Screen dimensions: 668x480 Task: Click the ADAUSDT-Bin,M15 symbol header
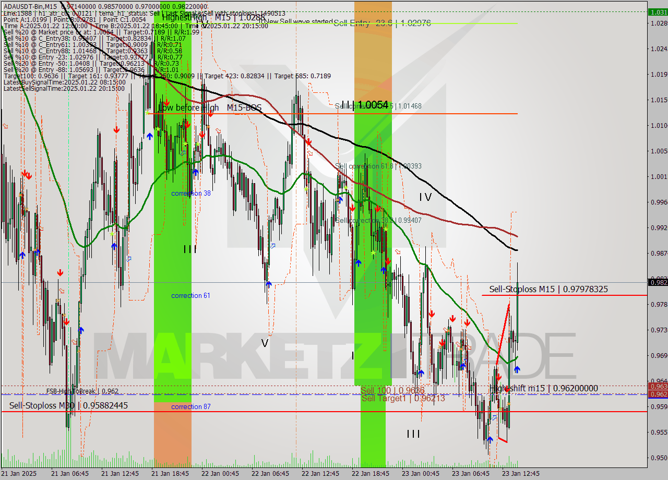pos(30,6)
